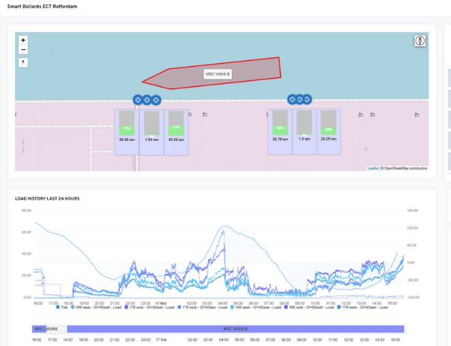451x346 pixels.
Task: Select the rightmost bollard marker of east group
Action: click(307, 99)
